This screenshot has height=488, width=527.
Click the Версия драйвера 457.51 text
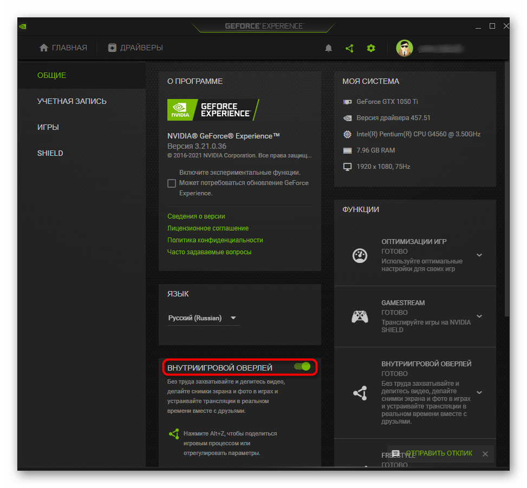(393, 118)
